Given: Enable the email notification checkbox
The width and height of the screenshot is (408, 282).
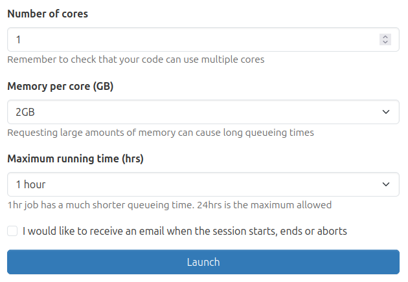Looking at the screenshot, I should click(12, 231).
